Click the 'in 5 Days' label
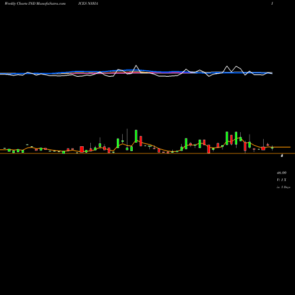 pos(283,187)
